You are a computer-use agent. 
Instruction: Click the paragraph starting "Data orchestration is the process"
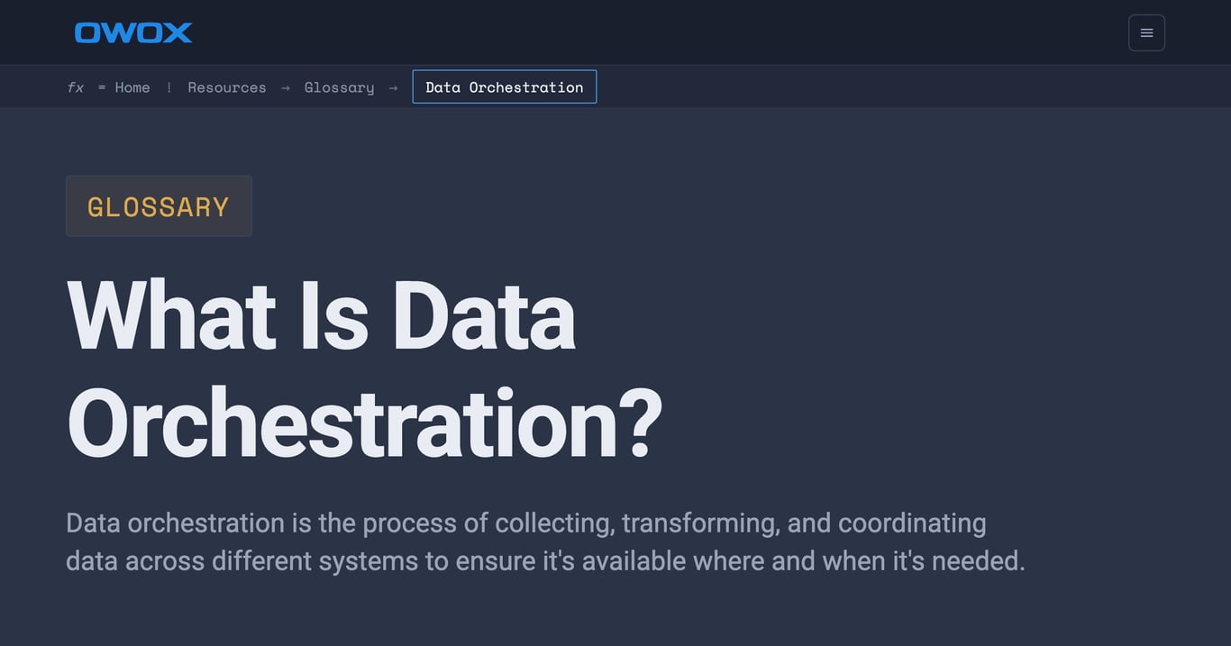point(545,541)
